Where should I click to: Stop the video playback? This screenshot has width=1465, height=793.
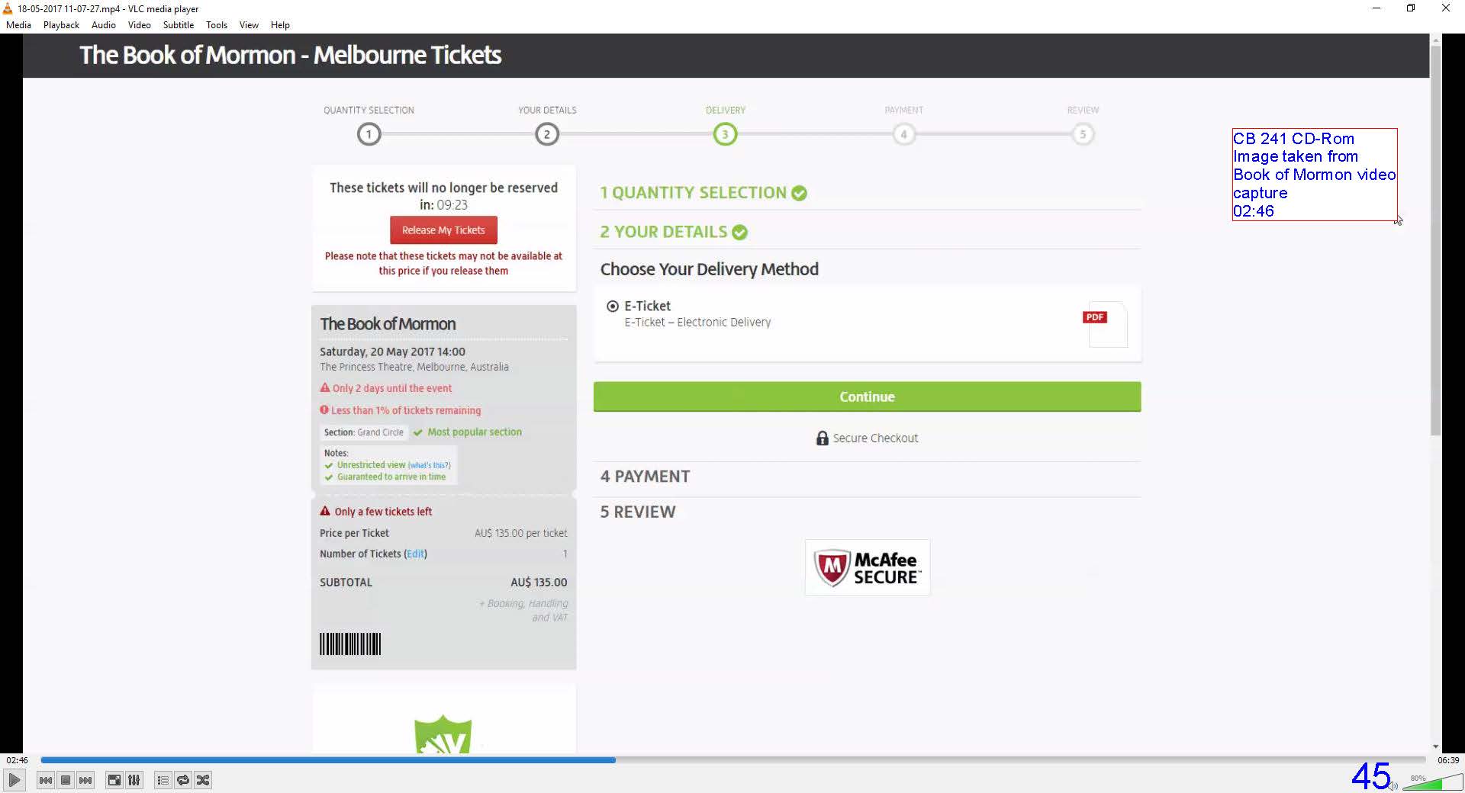pyautogui.click(x=66, y=780)
